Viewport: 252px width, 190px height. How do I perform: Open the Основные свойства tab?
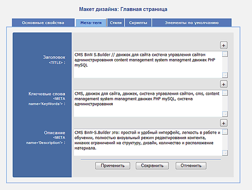[43, 22]
